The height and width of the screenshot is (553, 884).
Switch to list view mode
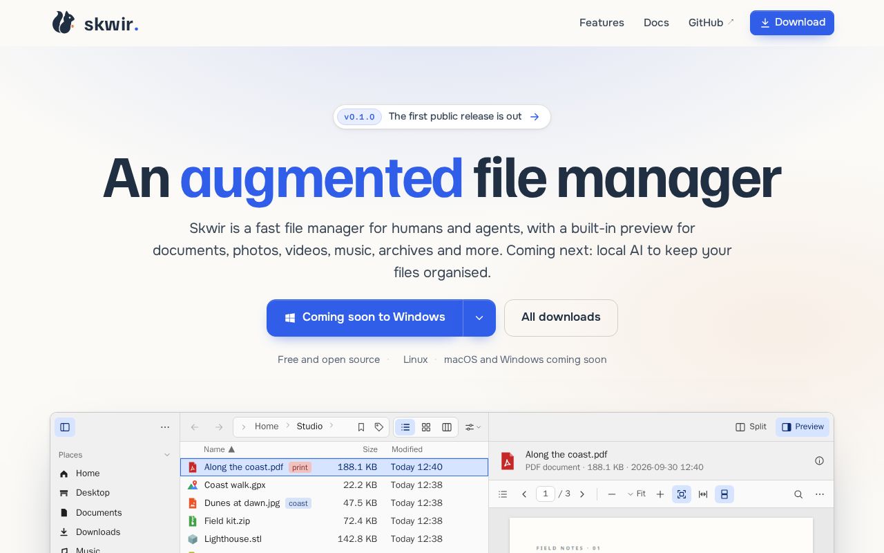[x=405, y=427]
